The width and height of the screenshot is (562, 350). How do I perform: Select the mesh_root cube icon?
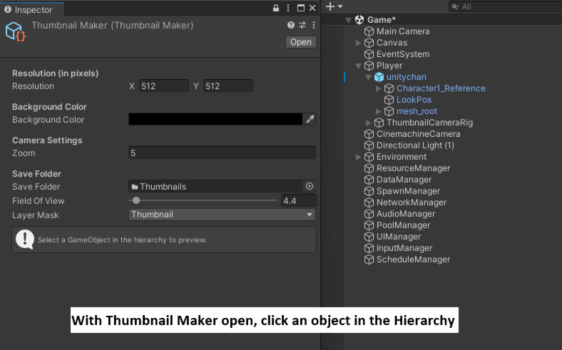click(389, 112)
